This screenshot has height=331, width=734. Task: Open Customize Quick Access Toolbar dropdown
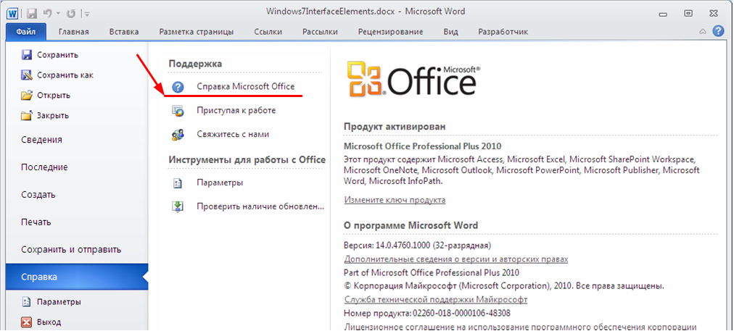(87, 14)
